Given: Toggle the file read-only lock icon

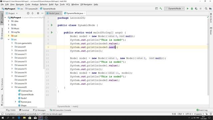Looking at the screenshot, I should 207,114.
